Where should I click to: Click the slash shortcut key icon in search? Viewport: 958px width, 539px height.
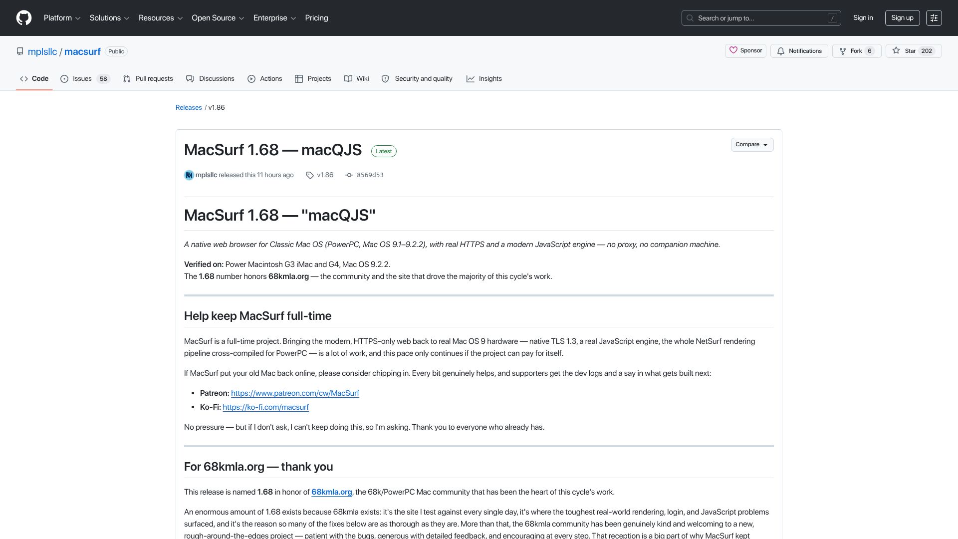pyautogui.click(x=832, y=18)
